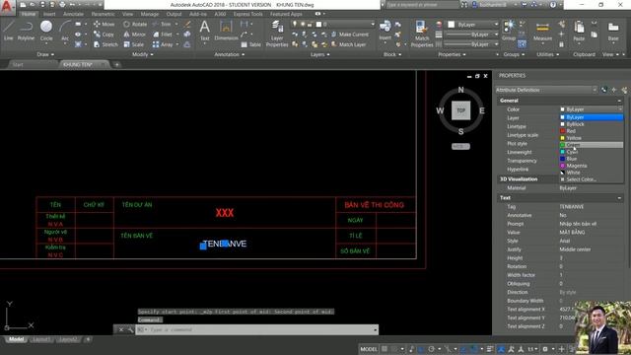The image size is (631, 355).
Task: Click the TOP face of ViewCube
Action: (x=460, y=110)
